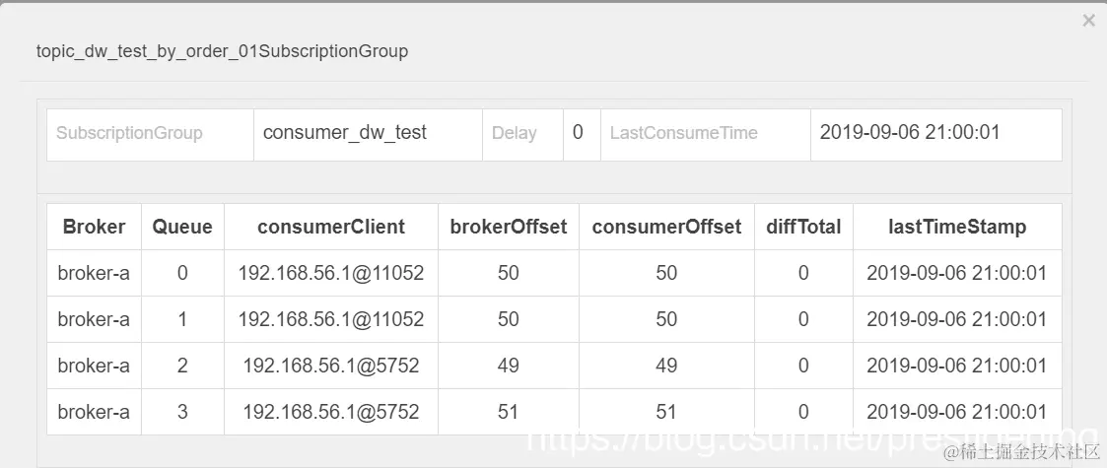
Task: Click the dialog title topic_dw_test_by_order_01SubscriptionGroup
Action: click(x=222, y=51)
